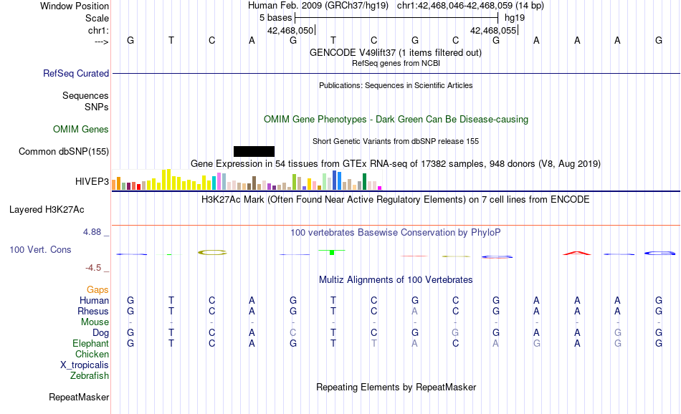Click Repeating Elements by RepeatMasker title
Screen dimensions: 681x414
(x=396, y=387)
